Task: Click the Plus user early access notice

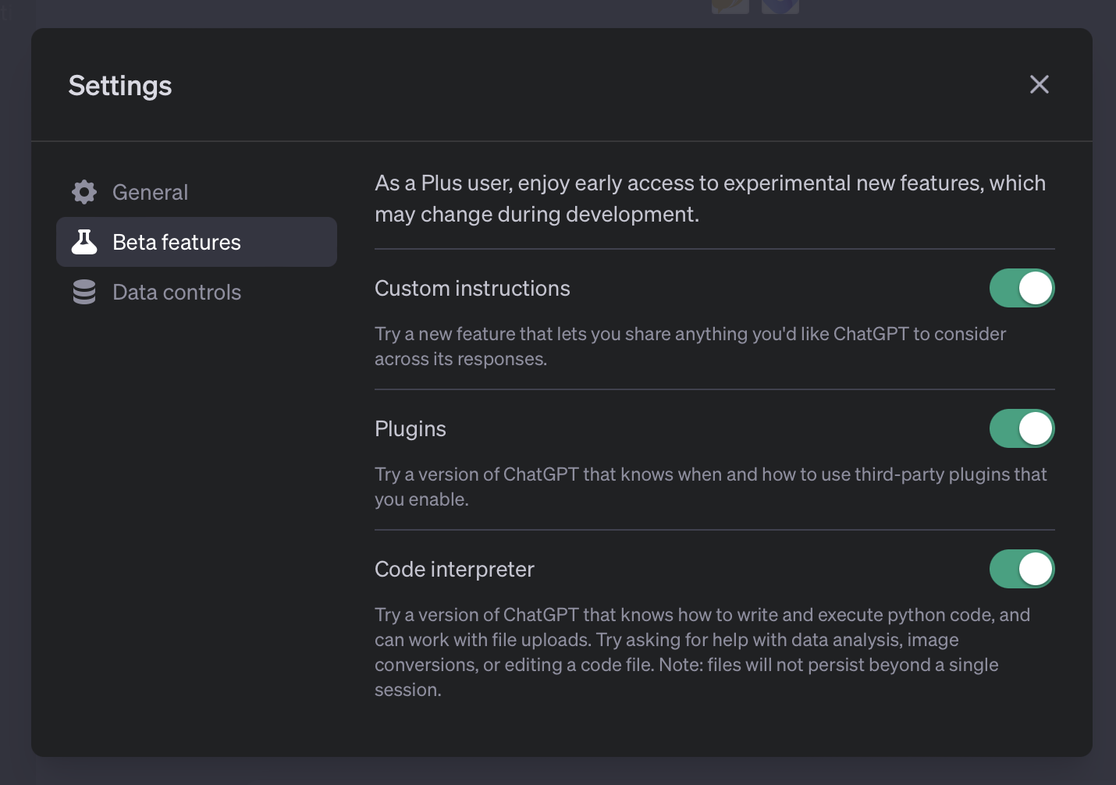Action: pyautogui.click(x=710, y=198)
